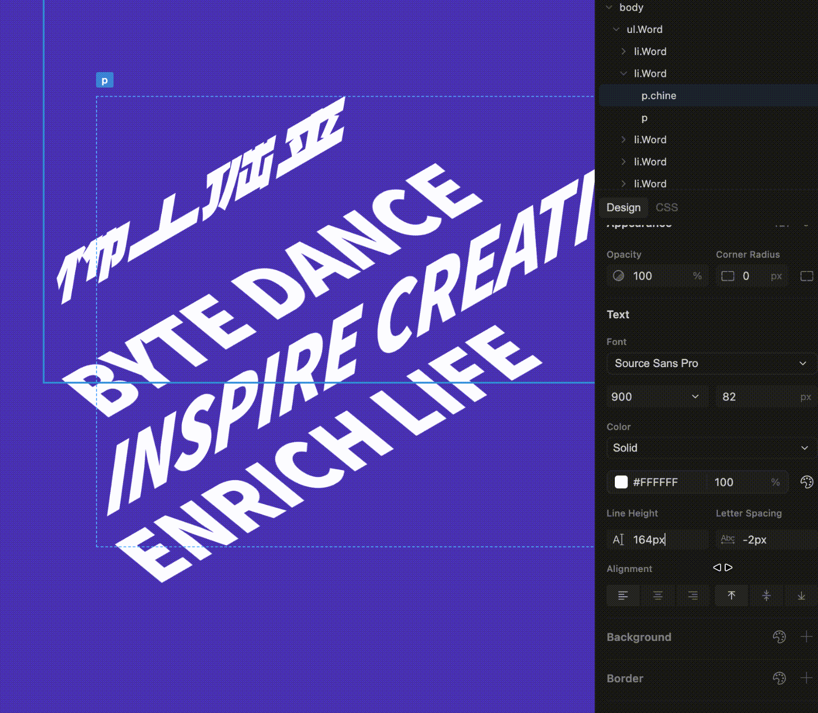The width and height of the screenshot is (818, 713).
Task: Align text center
Action: tap(658, 596)
